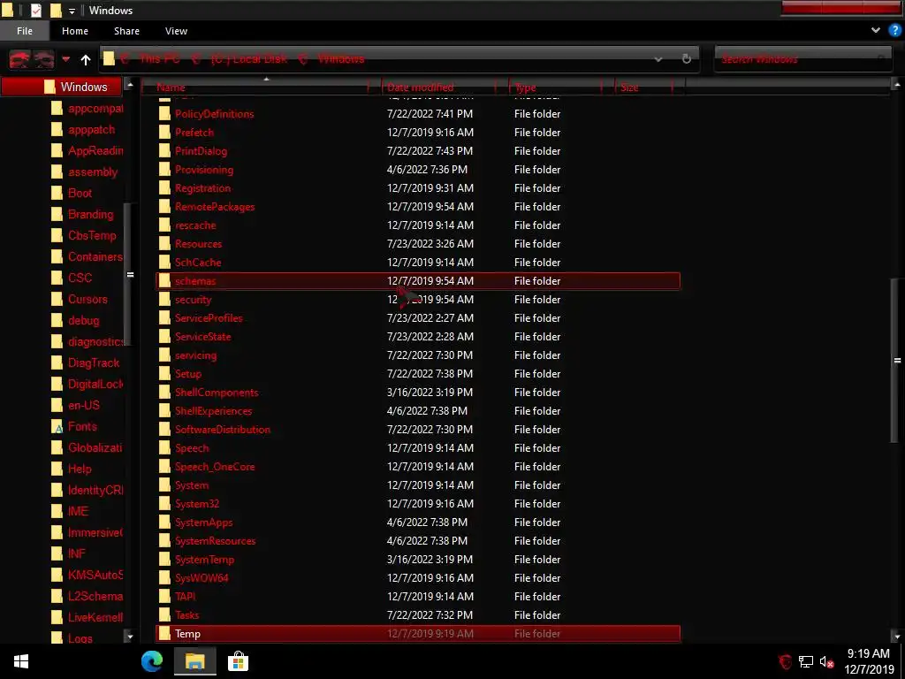905x679 pixels.
Task: Click the folder icon beside SoftwareDistribution
Action: point(164,430)
